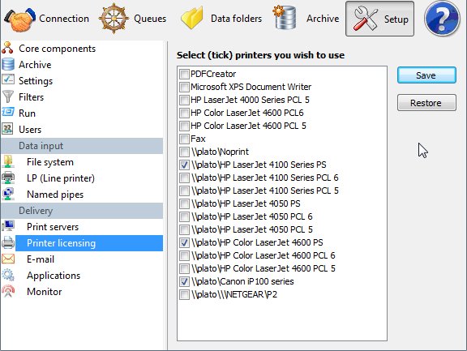This screenshot has height=351, width=467.
Task: Open LP (Line printer) settings
Action: 61,178
